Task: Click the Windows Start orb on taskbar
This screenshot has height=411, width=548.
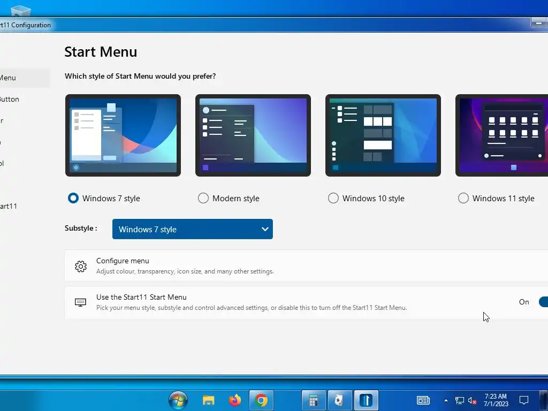Action: [x=178, y=400]
